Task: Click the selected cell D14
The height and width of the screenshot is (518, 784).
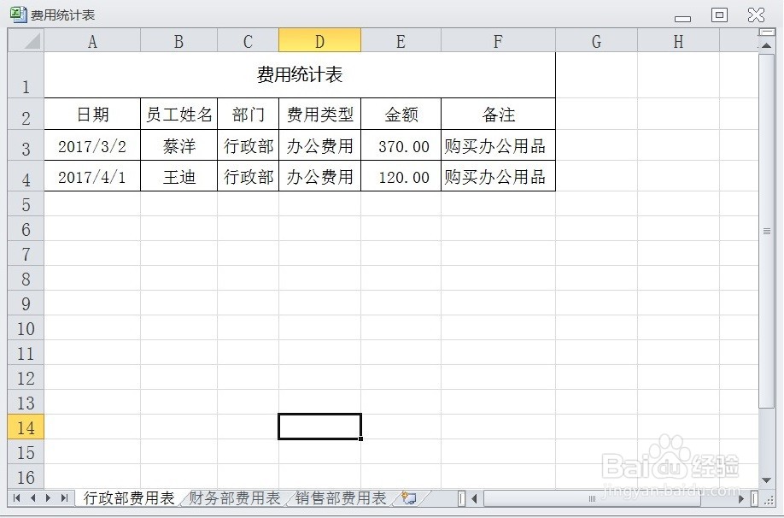Action: point(319,427)
